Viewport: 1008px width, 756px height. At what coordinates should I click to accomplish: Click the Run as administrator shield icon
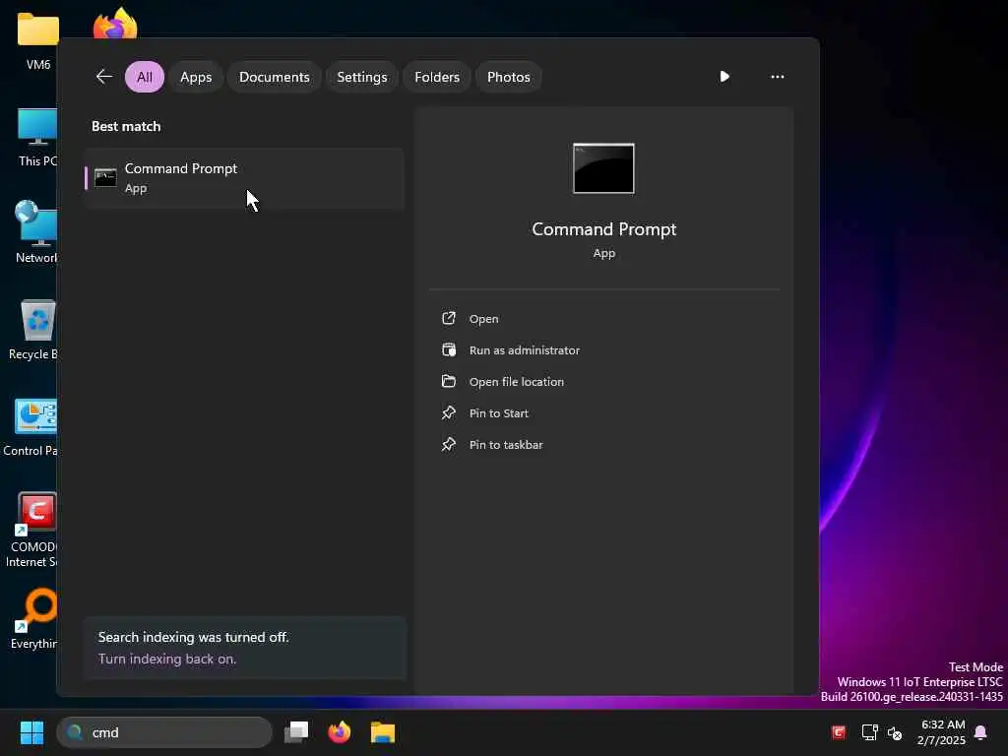tap(449, 349)
